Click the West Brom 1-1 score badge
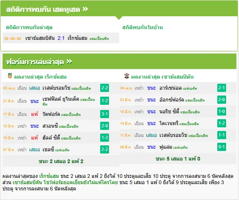Viewport: 239px width, 200px height. click(x=222, y=135)
